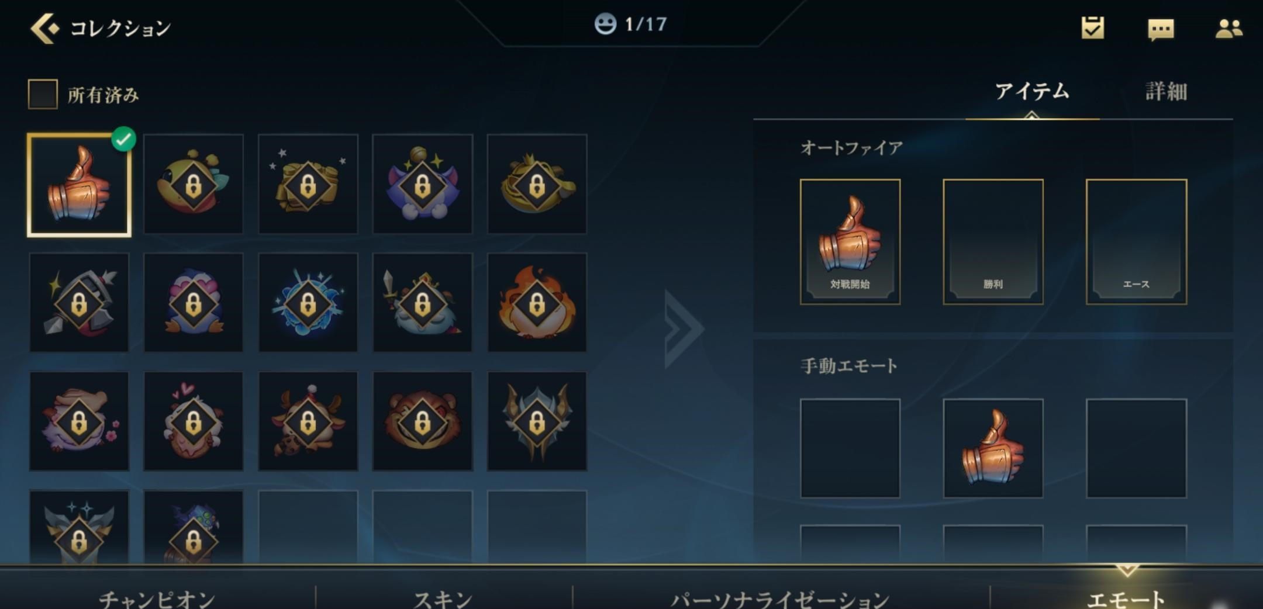
Task: Choose the 勝利 auto-fire emote slot
Action: tap(993, 241)
